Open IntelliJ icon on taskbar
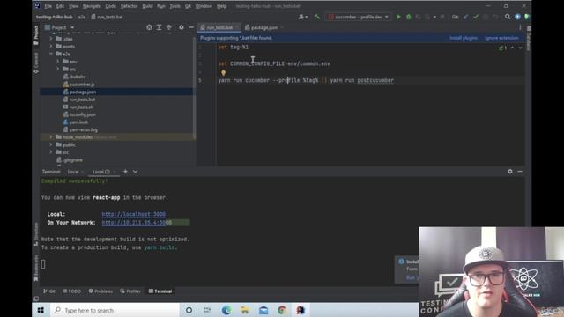Image resolution: width=564 pixels, height=317 pixels. click(301, 310)
